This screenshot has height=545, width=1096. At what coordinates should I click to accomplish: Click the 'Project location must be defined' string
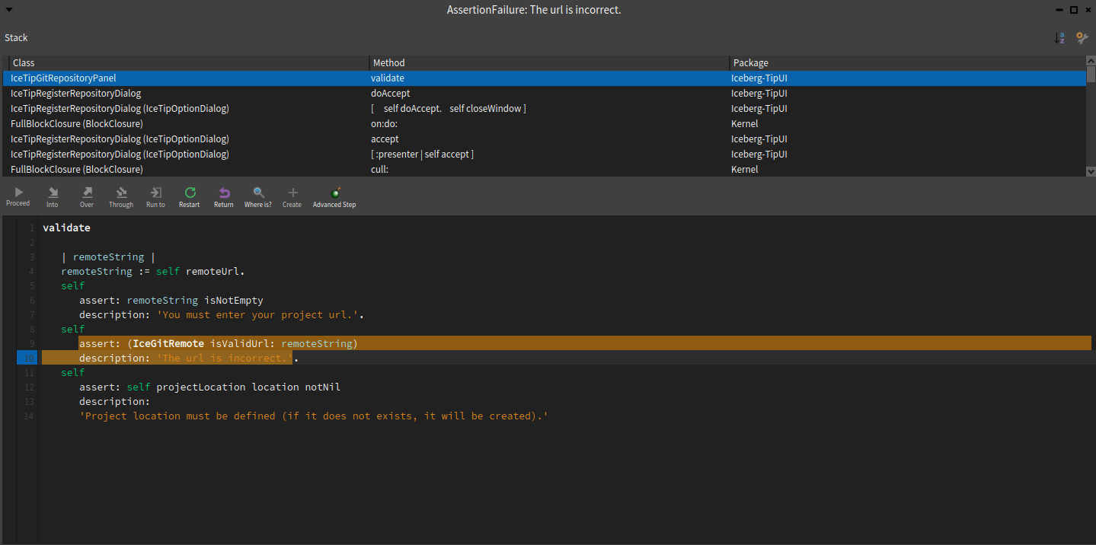(x=314, y=416)
